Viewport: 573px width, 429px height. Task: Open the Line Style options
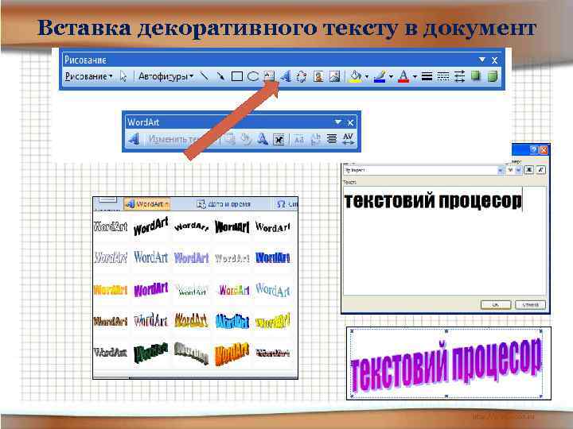[x=427, y=76]
